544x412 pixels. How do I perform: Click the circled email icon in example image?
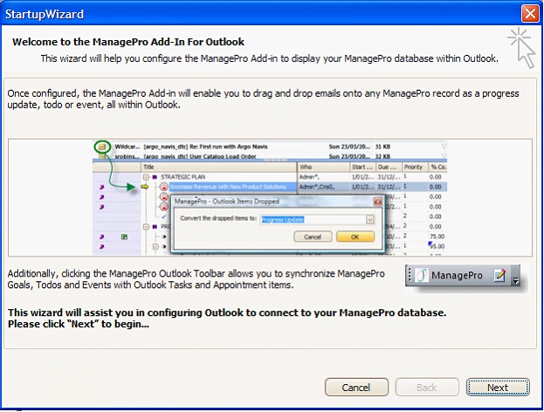(102, 147)
